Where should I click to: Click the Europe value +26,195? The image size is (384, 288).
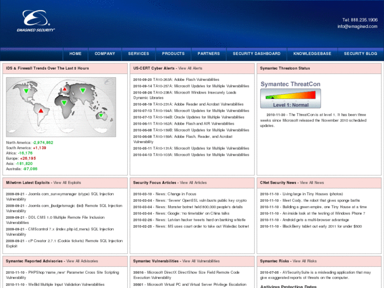(27, 159)
